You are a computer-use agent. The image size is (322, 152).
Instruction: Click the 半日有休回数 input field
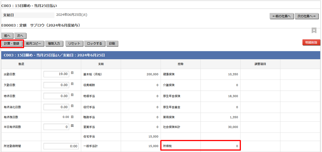(x=57, y=127)
